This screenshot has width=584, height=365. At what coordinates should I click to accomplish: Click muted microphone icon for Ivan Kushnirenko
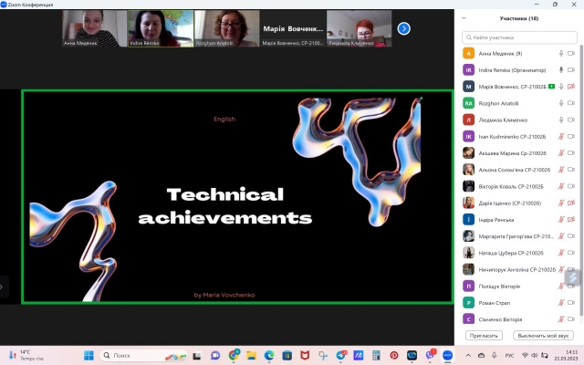(561, 137)
